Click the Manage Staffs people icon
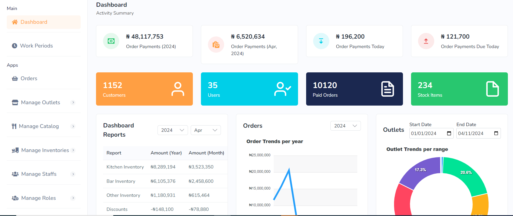The image size is (513, 216). (x=15, y=174)
